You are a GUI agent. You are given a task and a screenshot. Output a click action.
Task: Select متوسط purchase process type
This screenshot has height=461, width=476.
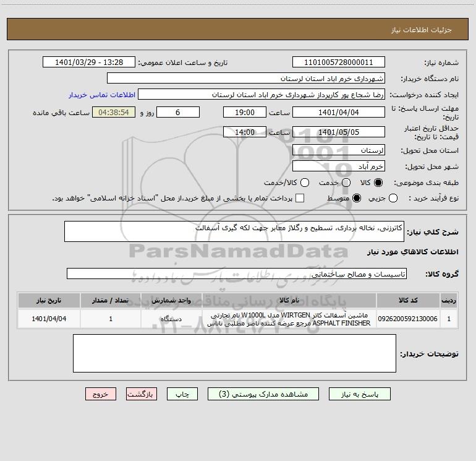357,198
